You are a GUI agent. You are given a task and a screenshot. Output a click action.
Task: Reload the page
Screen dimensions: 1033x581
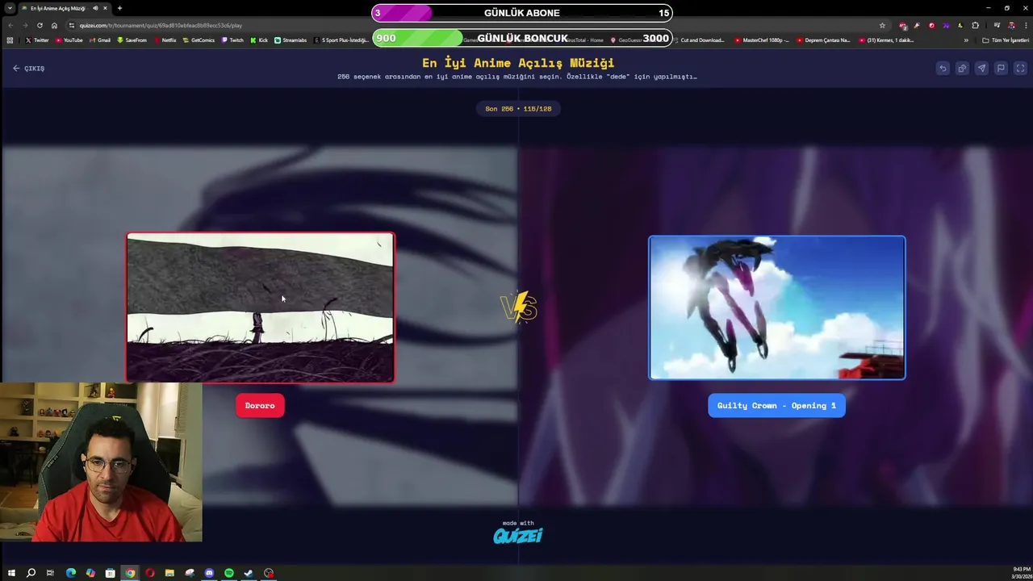point(40,25)
